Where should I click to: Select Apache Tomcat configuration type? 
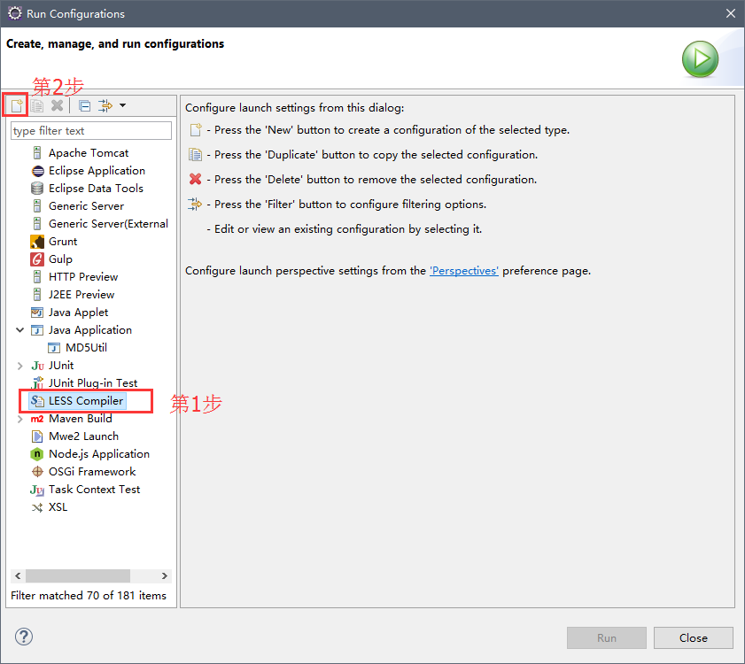[89, 153]
